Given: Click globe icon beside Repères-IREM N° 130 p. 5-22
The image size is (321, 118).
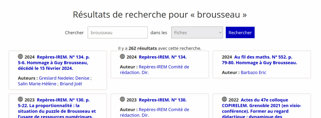Looking at the screenshot, I should coord(20,99).
